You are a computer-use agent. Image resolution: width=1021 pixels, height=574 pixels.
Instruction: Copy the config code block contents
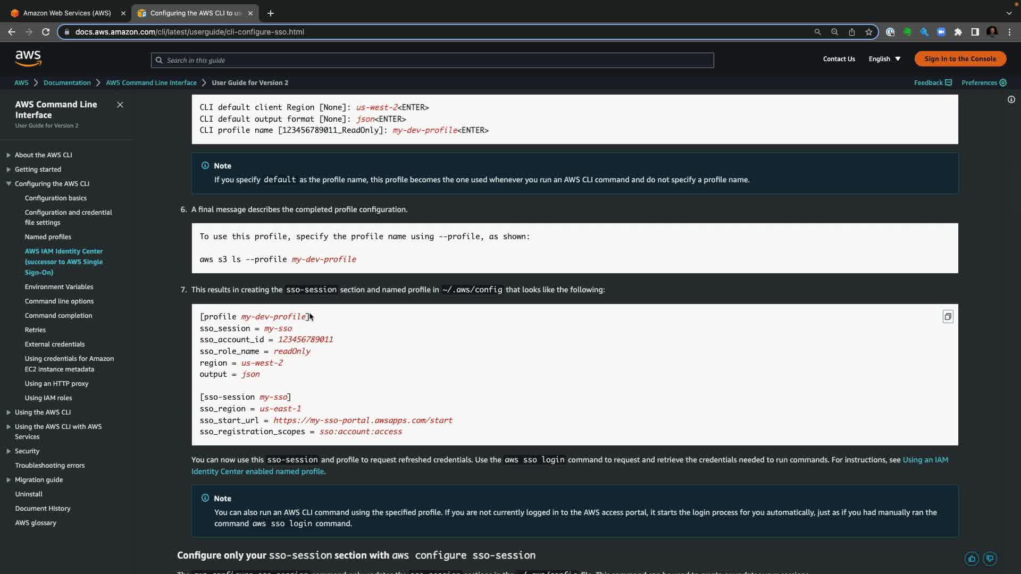pos(948,317)
